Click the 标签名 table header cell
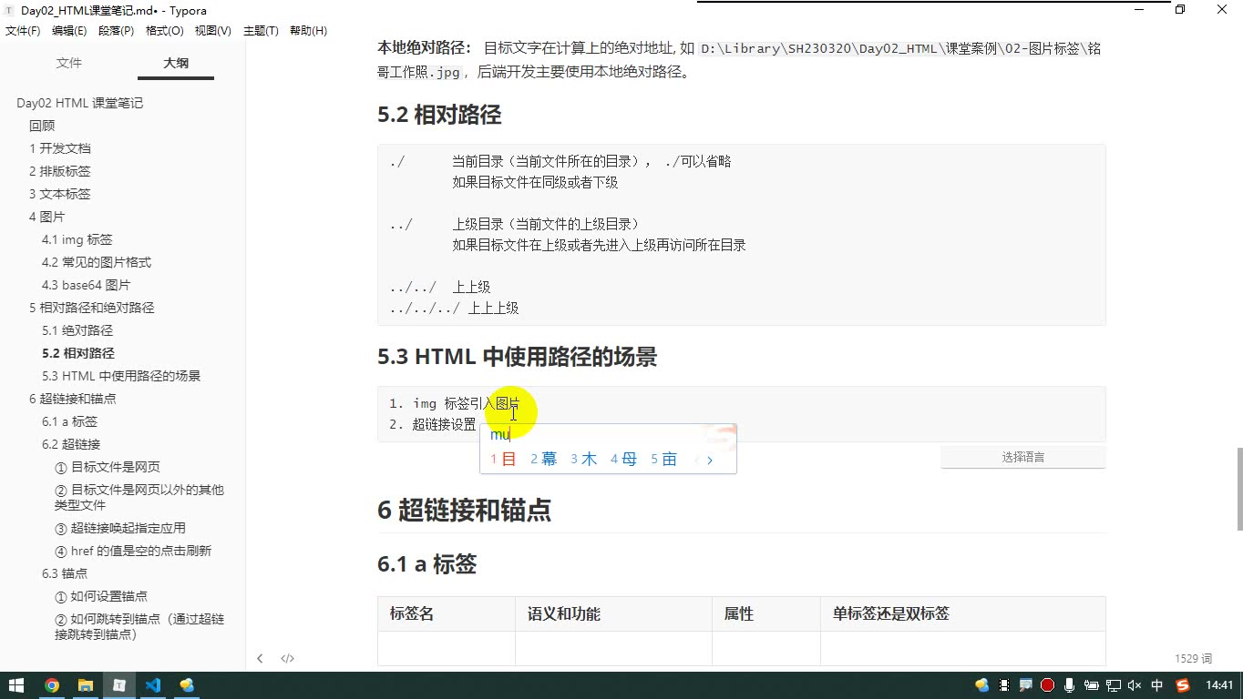Viewport: 1243px width, 699px height. pos(447,614)
